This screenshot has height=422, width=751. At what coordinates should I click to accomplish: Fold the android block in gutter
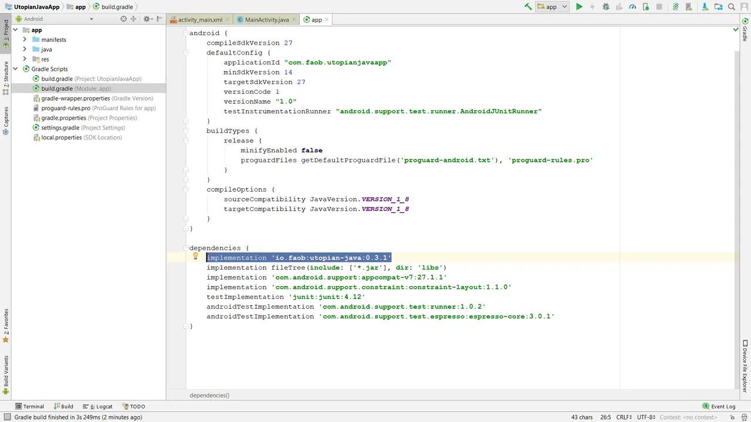click(x=185, y=33)
